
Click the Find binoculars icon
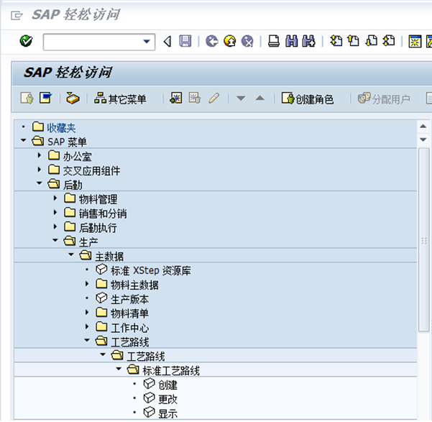(292, 42)
